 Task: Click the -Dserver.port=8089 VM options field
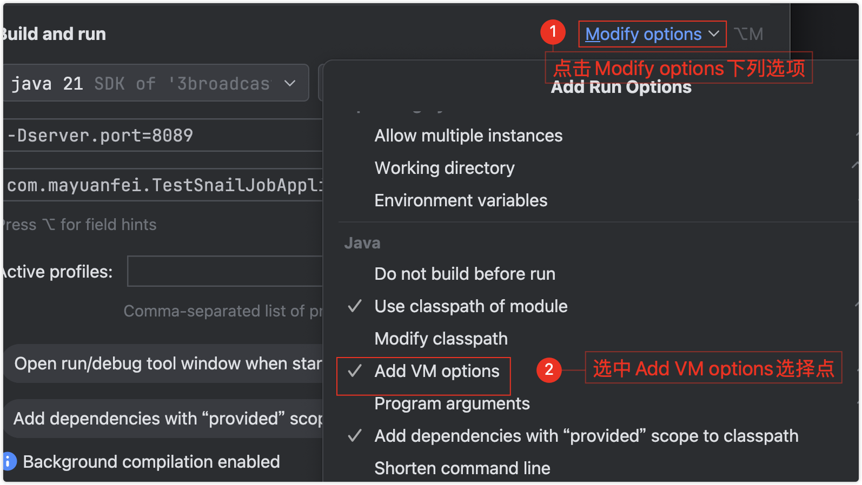tap(162, 135)
